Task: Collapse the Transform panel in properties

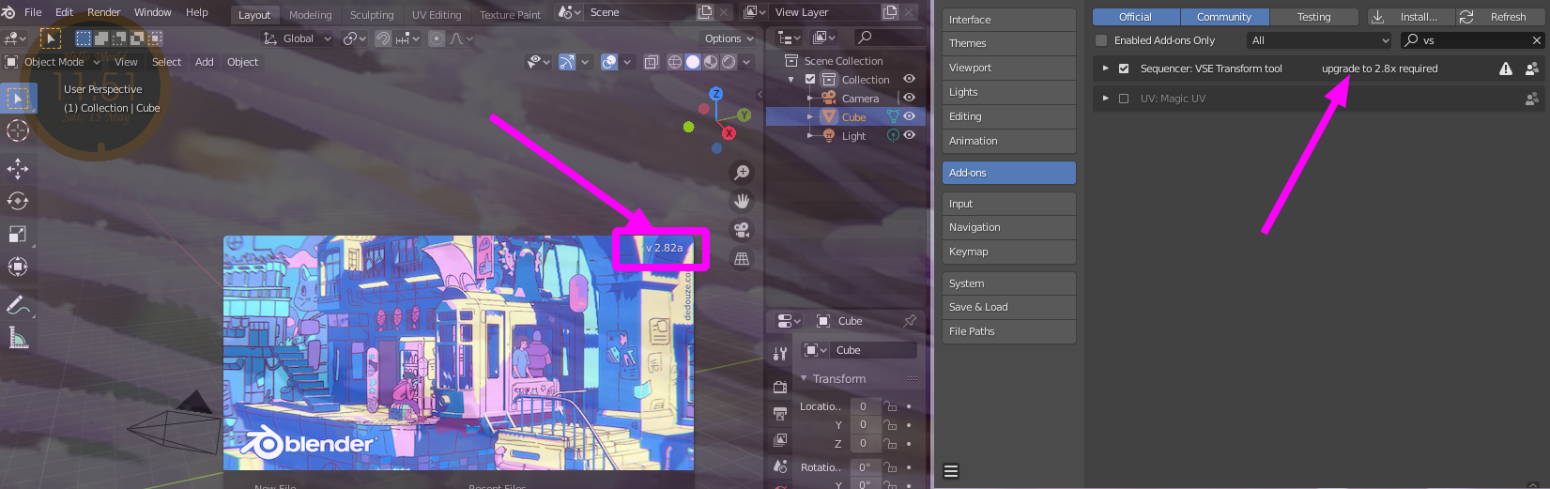Action: click(804, 378)
